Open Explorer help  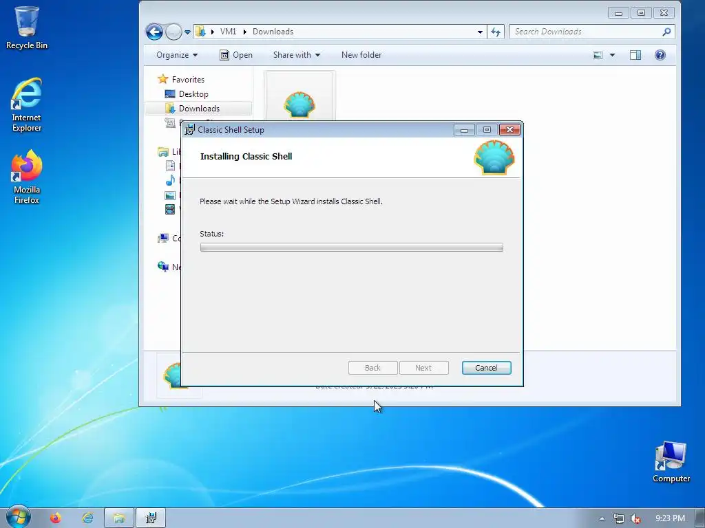click(x=660, y=55)
